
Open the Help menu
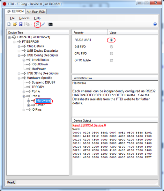coord(37,18)
